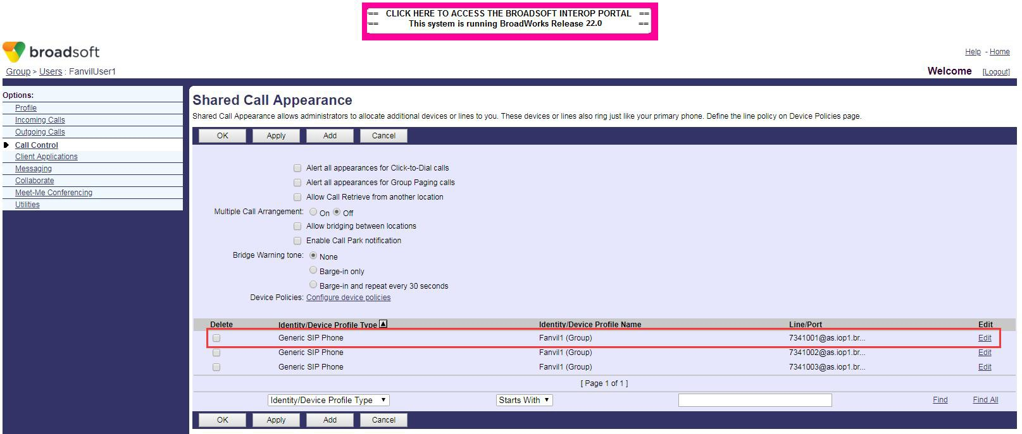Select Barge-in only warning tone

point(313,270)
